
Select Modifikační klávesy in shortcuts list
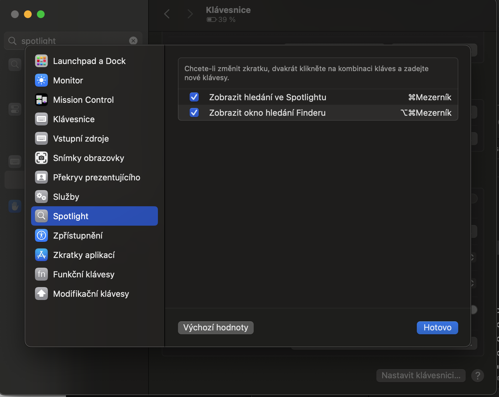pyautogui.click(x=94, y=294)
